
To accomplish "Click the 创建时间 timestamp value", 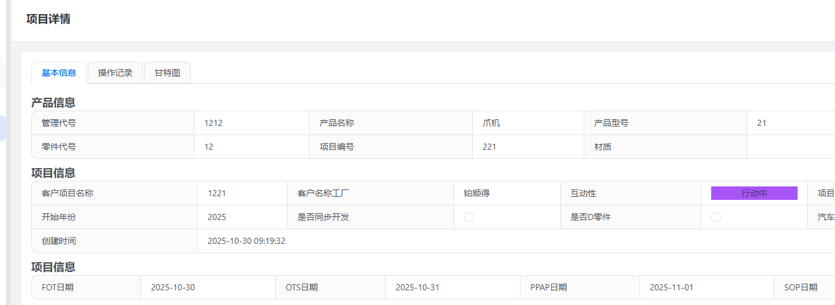I will pyautogui.click(x=246, y=241).
